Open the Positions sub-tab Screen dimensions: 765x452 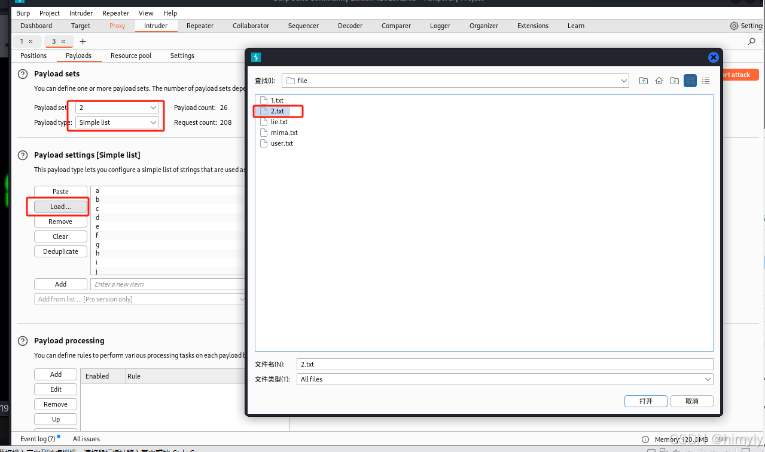point(33,56)
